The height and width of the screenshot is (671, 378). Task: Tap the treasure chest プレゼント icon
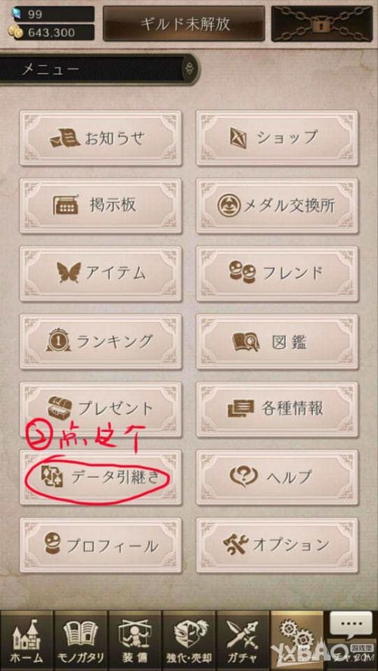point(57,409)
